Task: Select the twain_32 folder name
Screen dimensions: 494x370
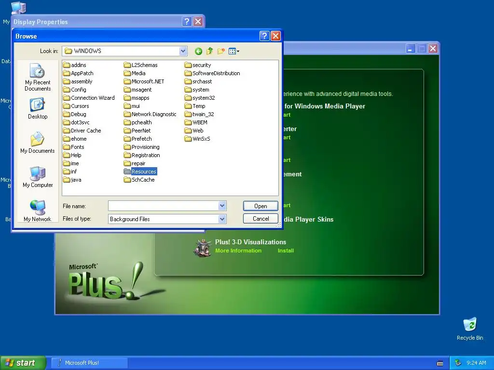Action: point(203,114)
